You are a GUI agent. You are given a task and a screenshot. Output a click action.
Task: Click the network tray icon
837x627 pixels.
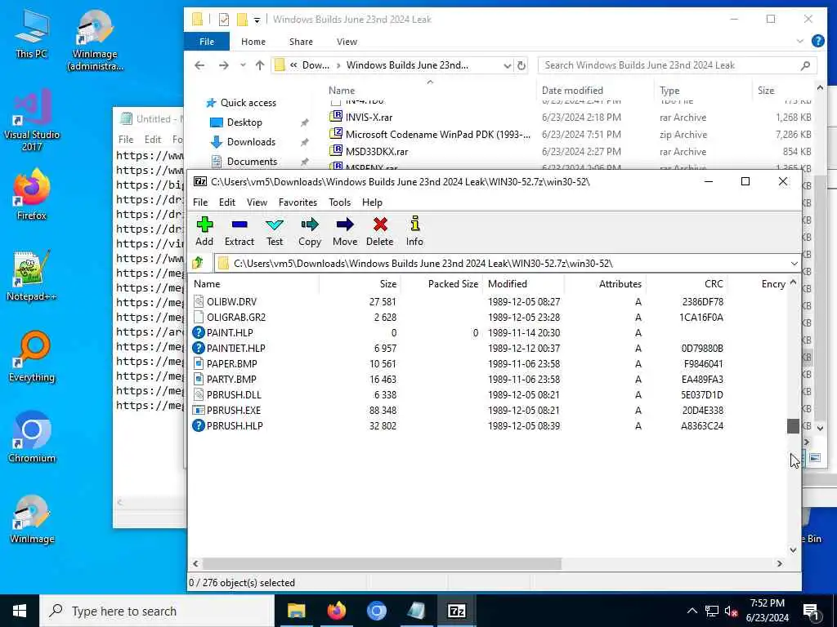(712, 611)
